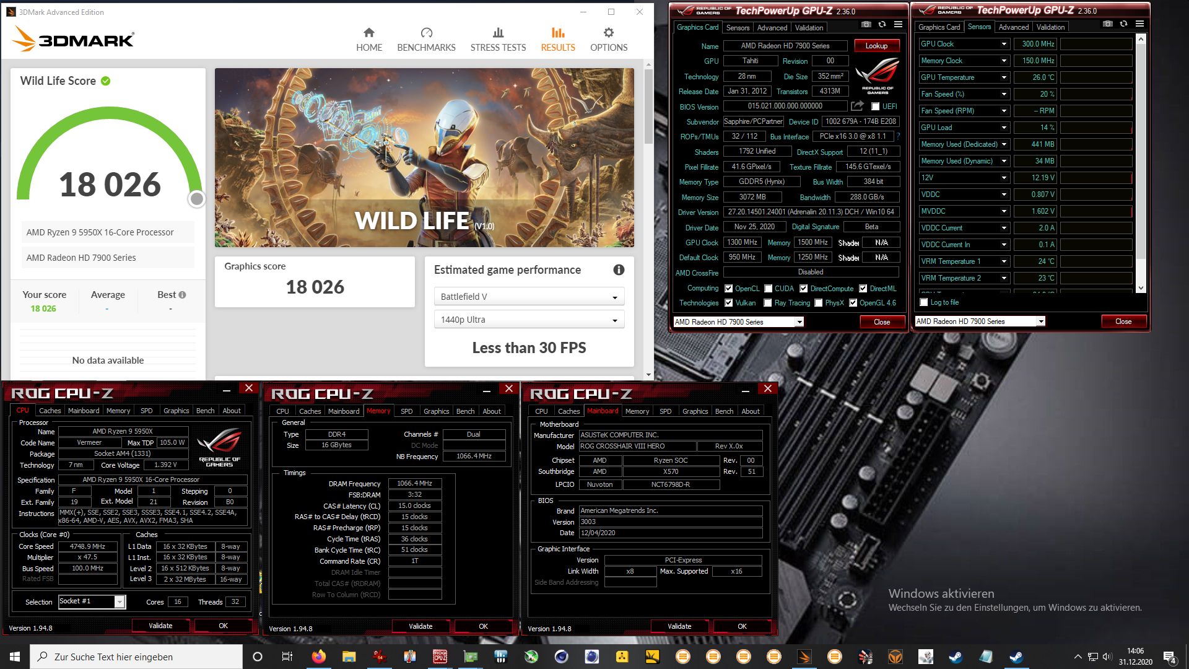This screenshot has height=669, width=1189.
Task: Click OK in the CPU-Z Memory window
Action: click(x=483, y=626)
